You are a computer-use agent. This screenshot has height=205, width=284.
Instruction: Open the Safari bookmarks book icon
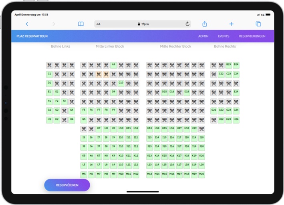[81, 24]
